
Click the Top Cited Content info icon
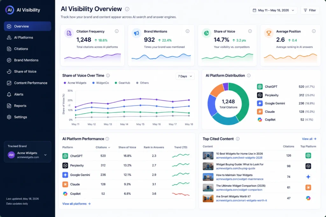[x=237, y=139]
